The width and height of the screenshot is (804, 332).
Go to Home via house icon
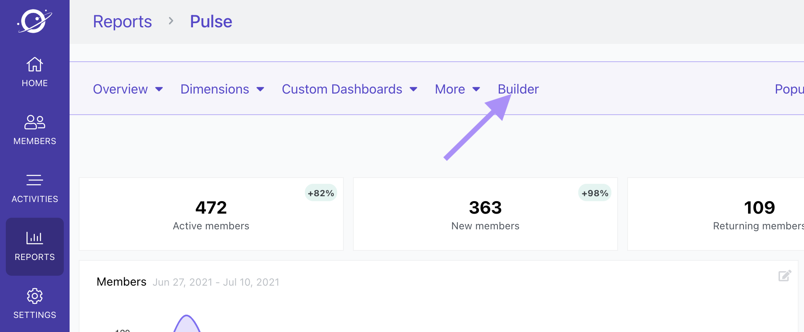point(35,64)
